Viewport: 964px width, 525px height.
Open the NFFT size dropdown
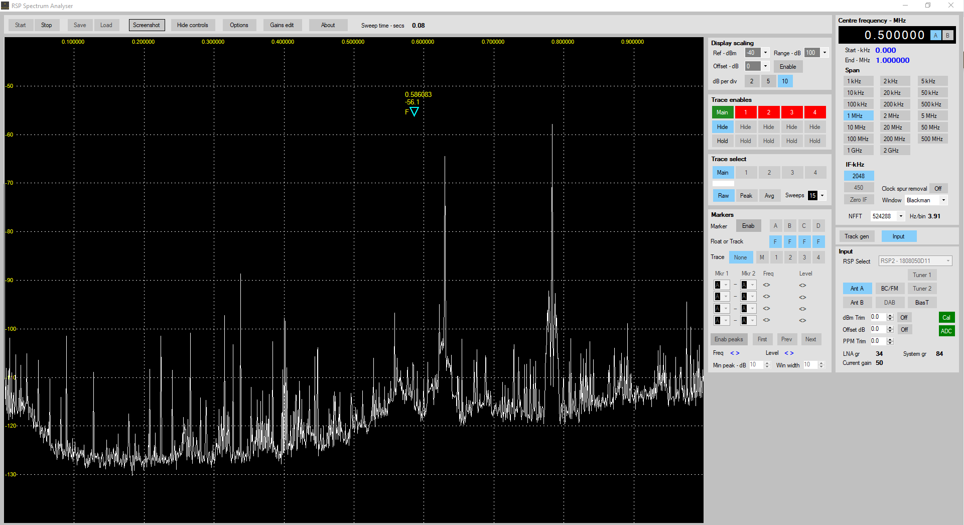[x=901, y=216]
